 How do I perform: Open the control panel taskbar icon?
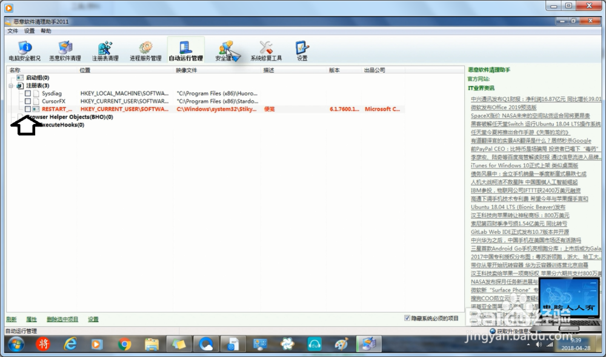[x=260, y=344]
